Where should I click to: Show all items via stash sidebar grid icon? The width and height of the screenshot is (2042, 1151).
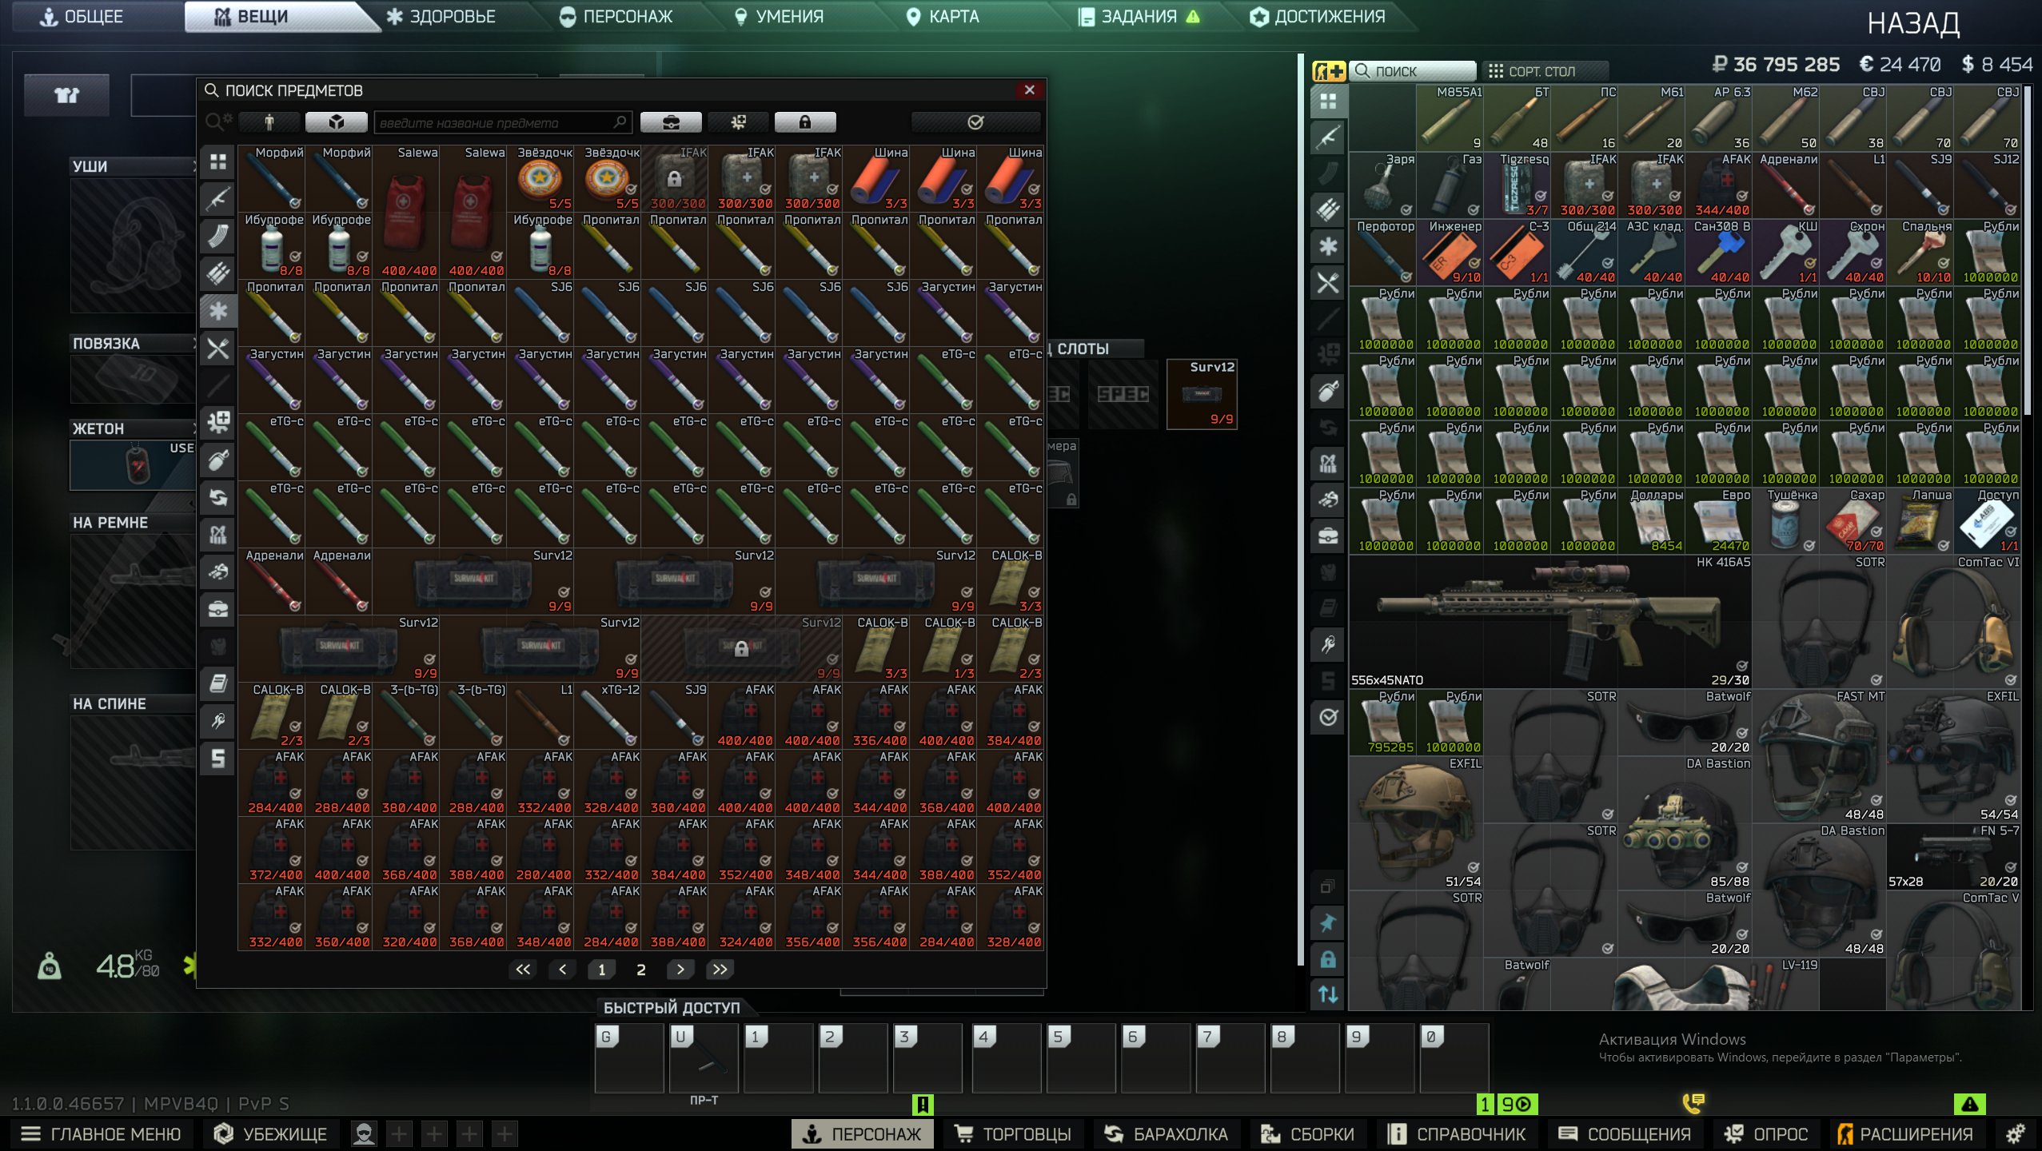(1328, 102)
